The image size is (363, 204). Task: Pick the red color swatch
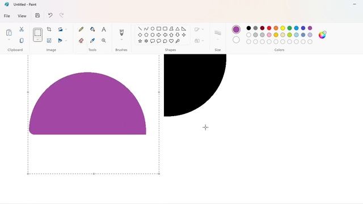click(x=269, y=28)
